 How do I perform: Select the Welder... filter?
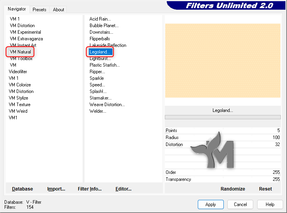coord(98,111)
